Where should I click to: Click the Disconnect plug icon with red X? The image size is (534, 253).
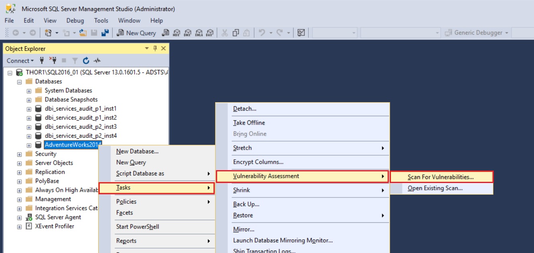(53, 61)
